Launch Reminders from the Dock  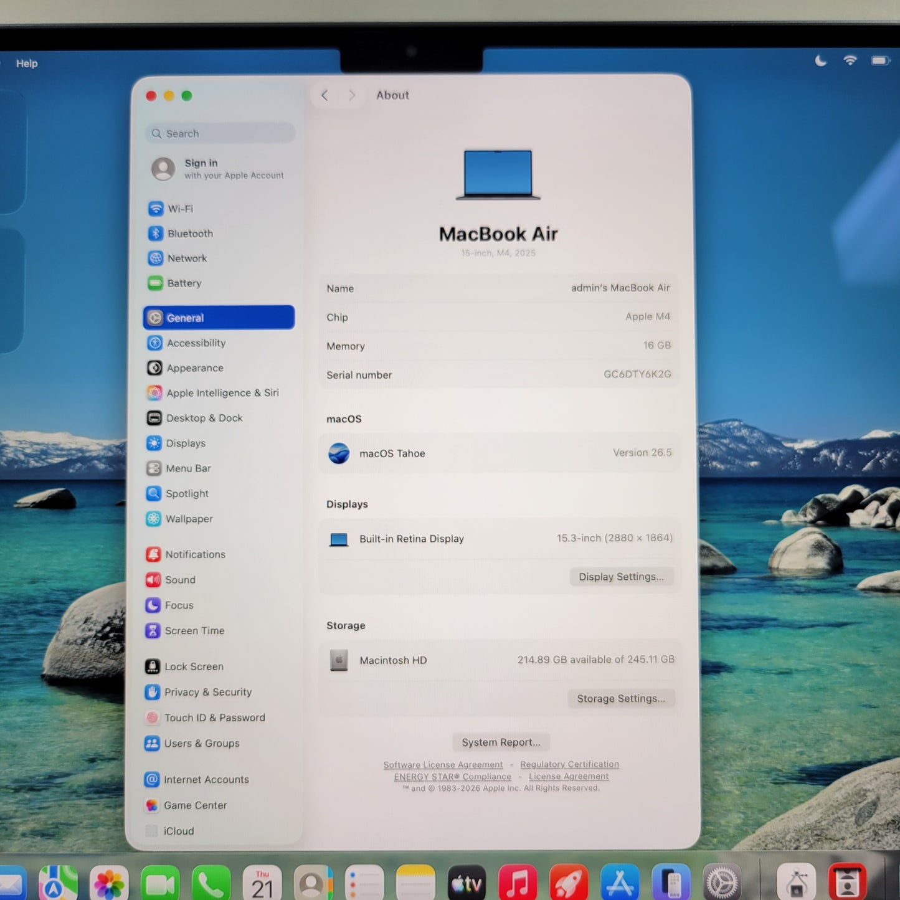[364, 883]
